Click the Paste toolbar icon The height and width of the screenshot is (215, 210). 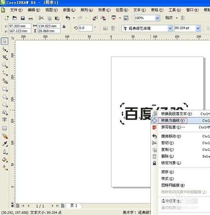click(x=57, y=18)
